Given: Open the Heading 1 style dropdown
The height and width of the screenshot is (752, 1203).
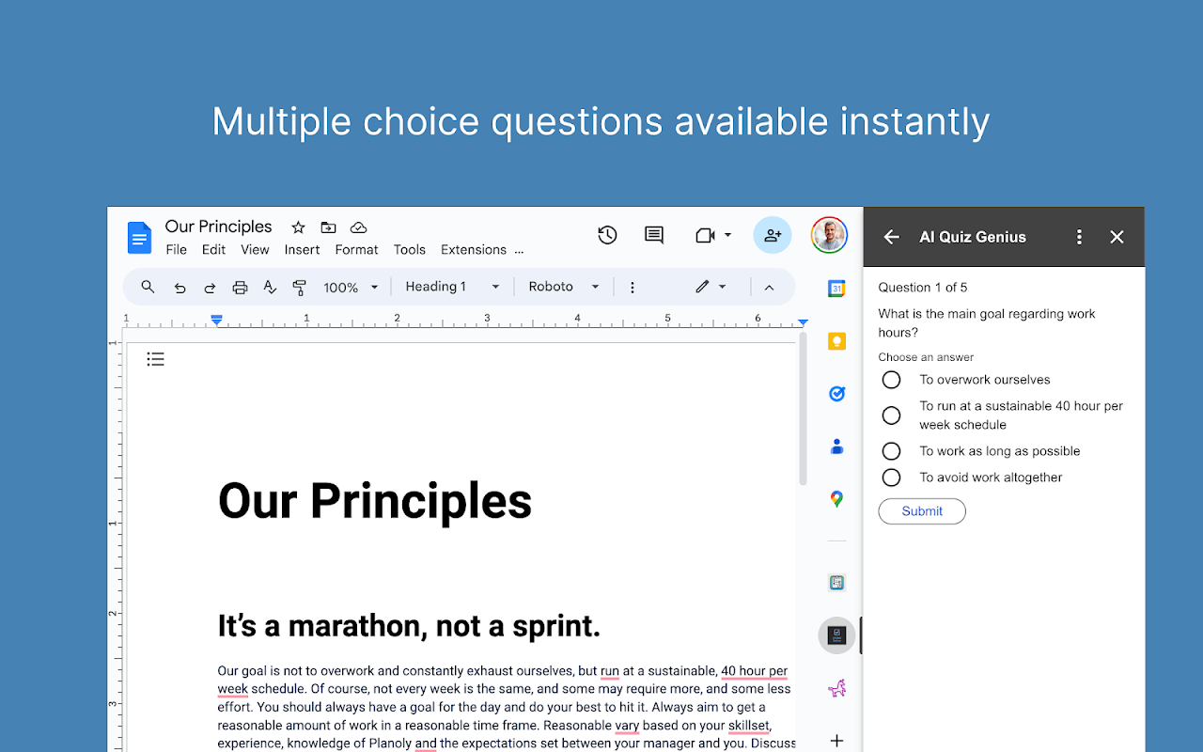Looking at the screenshot, I should (452, 287).
